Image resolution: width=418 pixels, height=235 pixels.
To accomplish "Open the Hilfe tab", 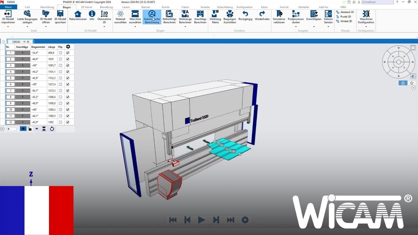I will 343,7.
